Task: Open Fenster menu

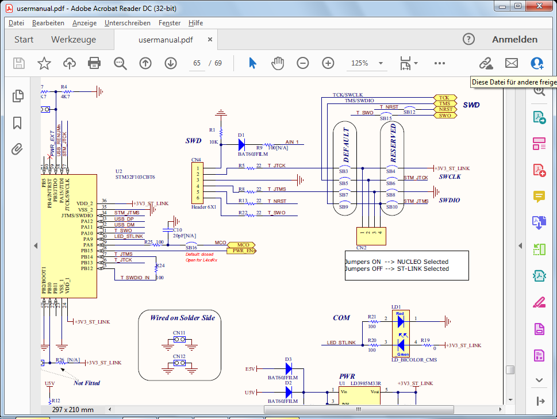Action: [x=170, y=23]
